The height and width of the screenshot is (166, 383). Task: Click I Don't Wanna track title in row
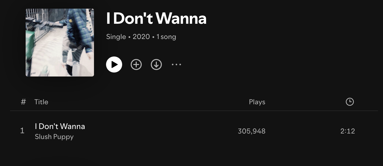click(60, 126)
